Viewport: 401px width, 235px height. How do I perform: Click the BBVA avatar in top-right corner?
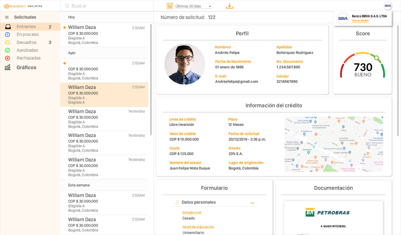pyautogui.click(x=388, y=6)
